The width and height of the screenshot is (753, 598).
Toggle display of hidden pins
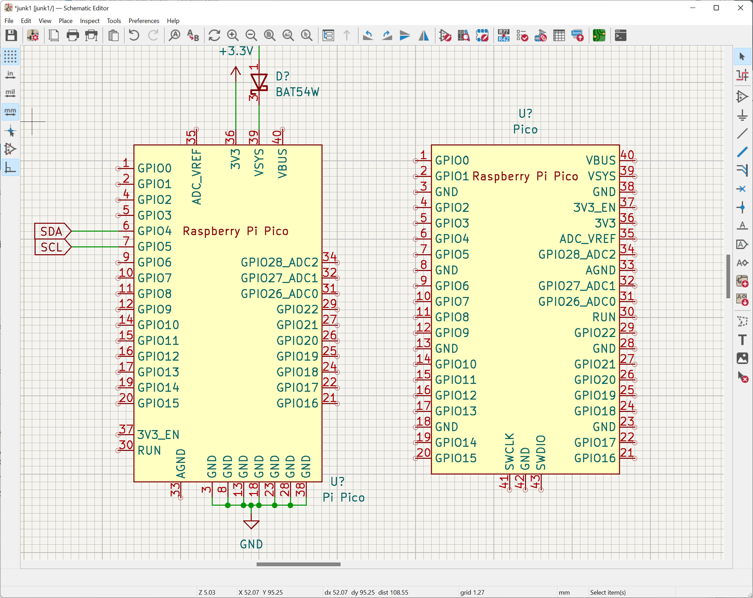[x=10, y=149]
